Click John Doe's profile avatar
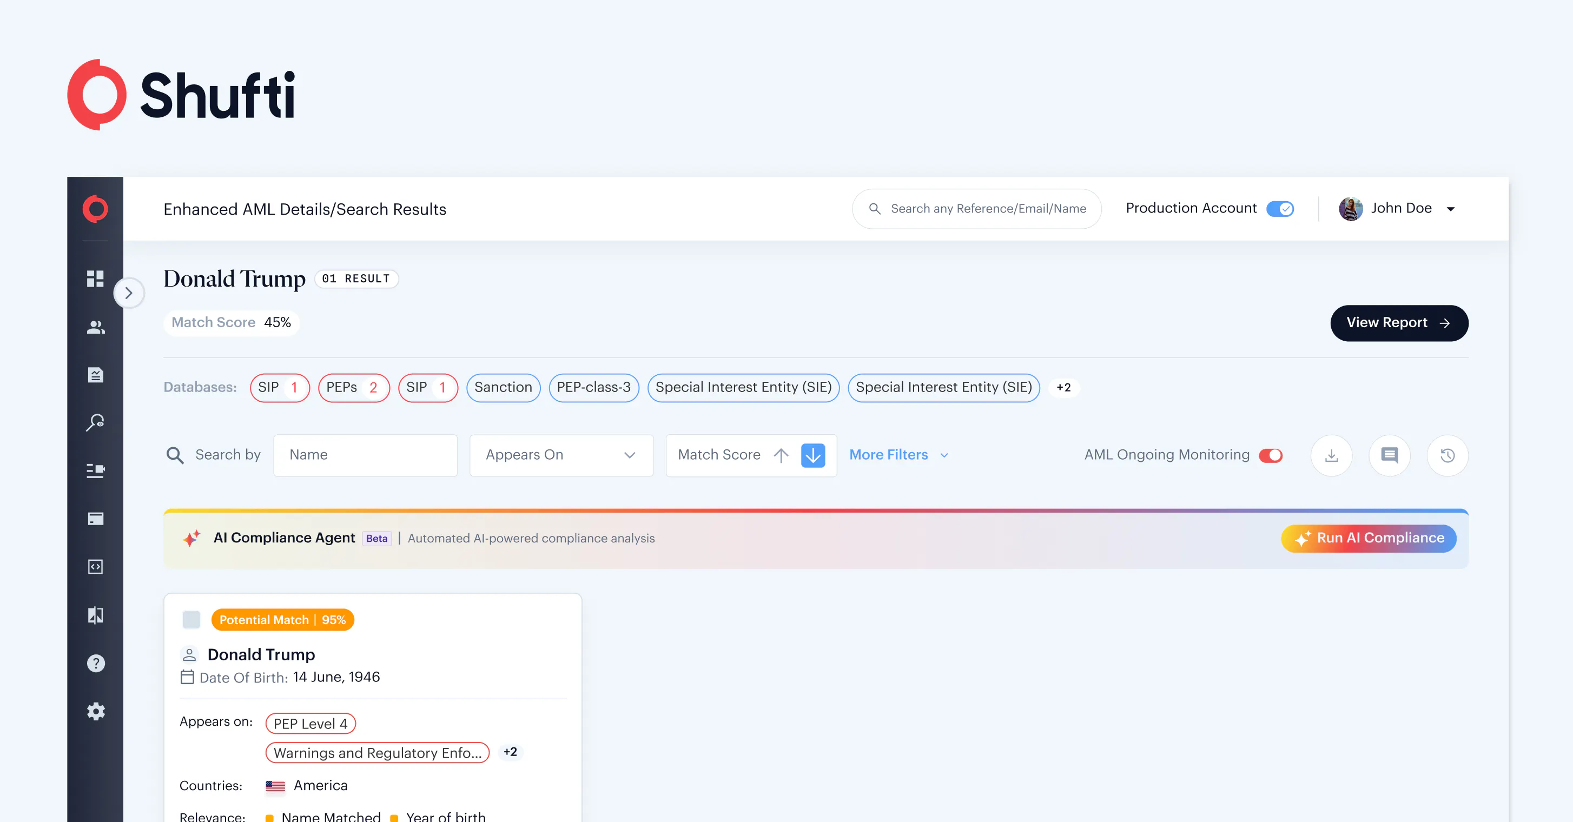 point(1350,209)
